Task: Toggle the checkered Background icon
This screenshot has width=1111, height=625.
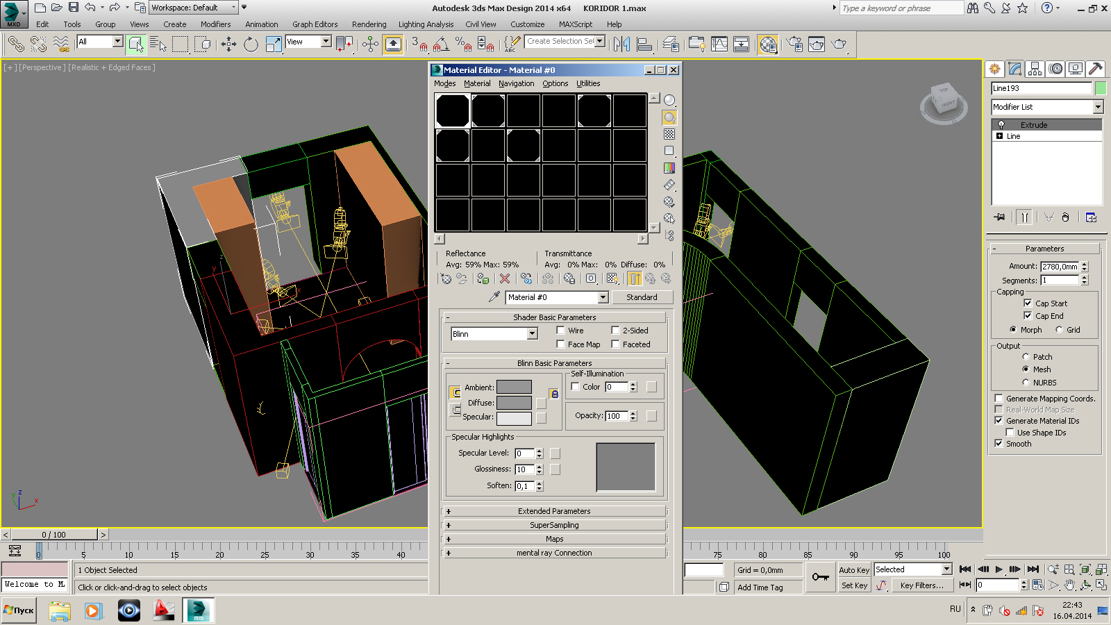Action: (669, 134)
